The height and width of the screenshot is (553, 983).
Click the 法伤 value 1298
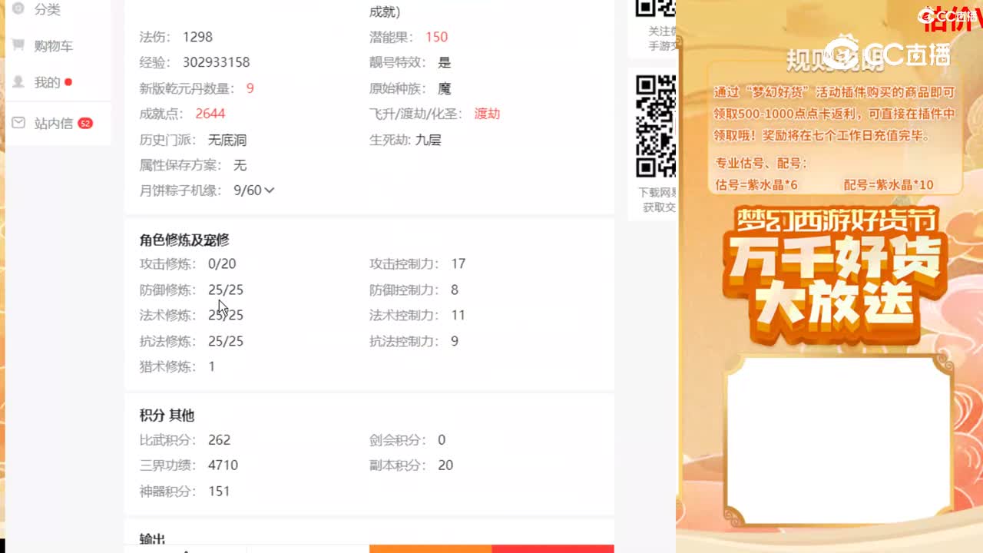pyautogui.click(x=197, y=37)
